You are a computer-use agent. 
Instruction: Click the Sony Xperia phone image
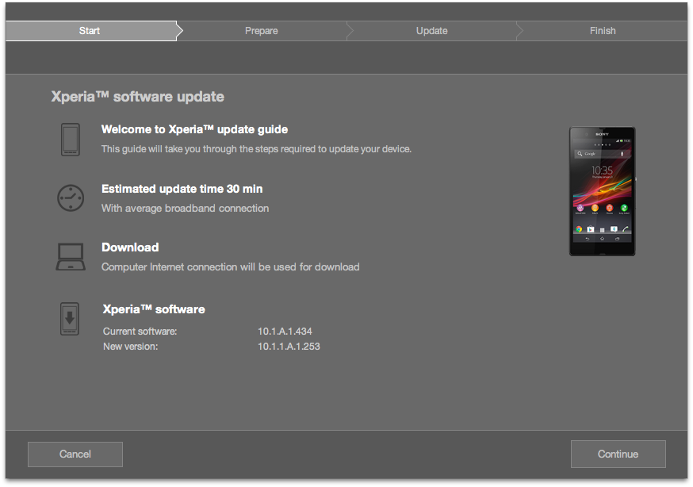(602, 191)
